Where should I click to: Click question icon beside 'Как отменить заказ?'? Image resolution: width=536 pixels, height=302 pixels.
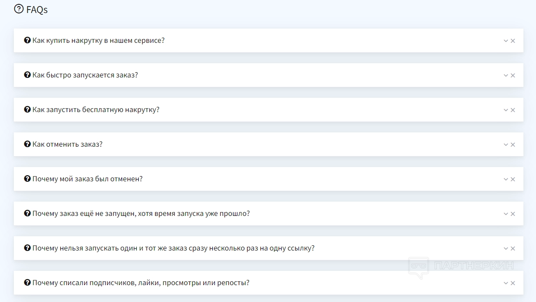pos(28,144)
